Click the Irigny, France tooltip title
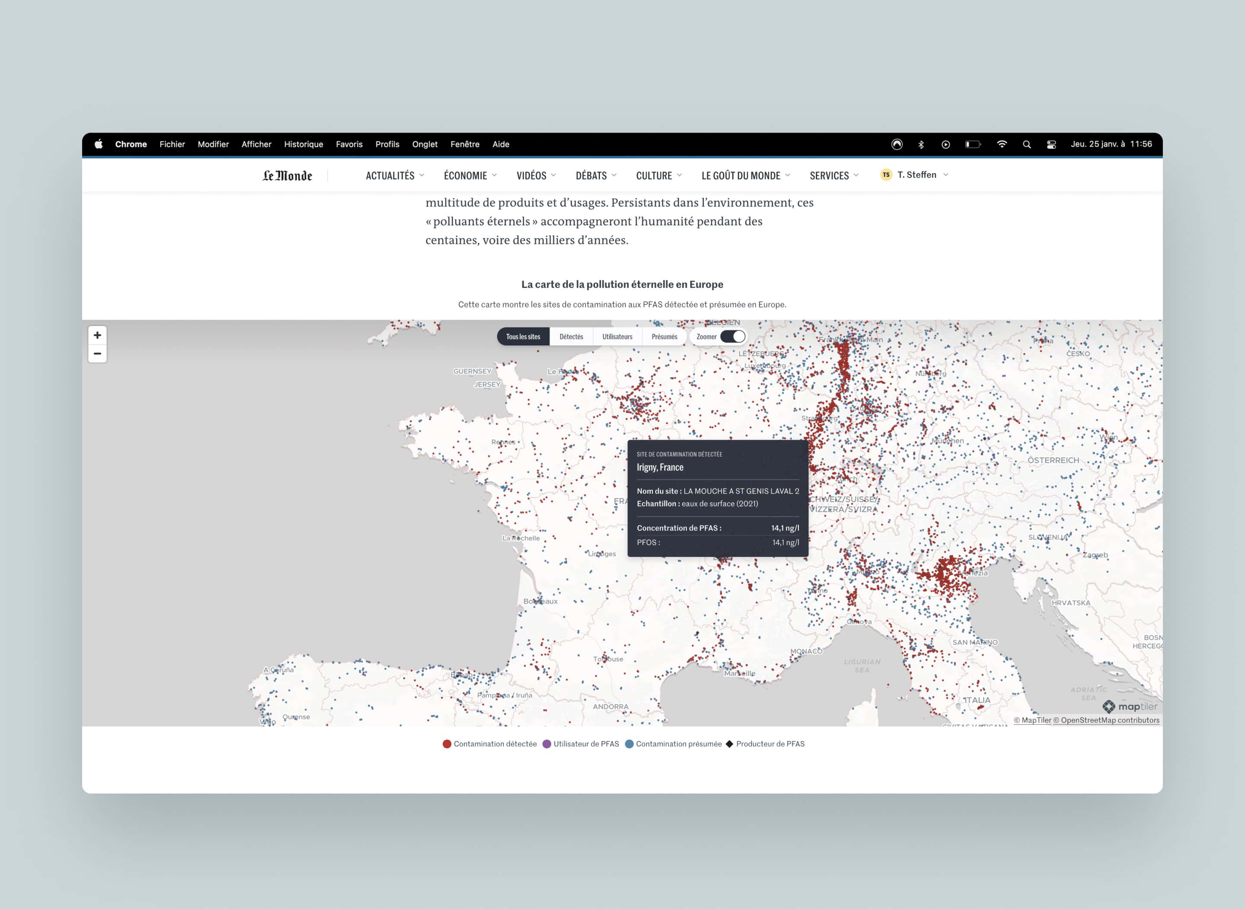The height and width of the screenshot is (909, 1245). click(660, 467)
